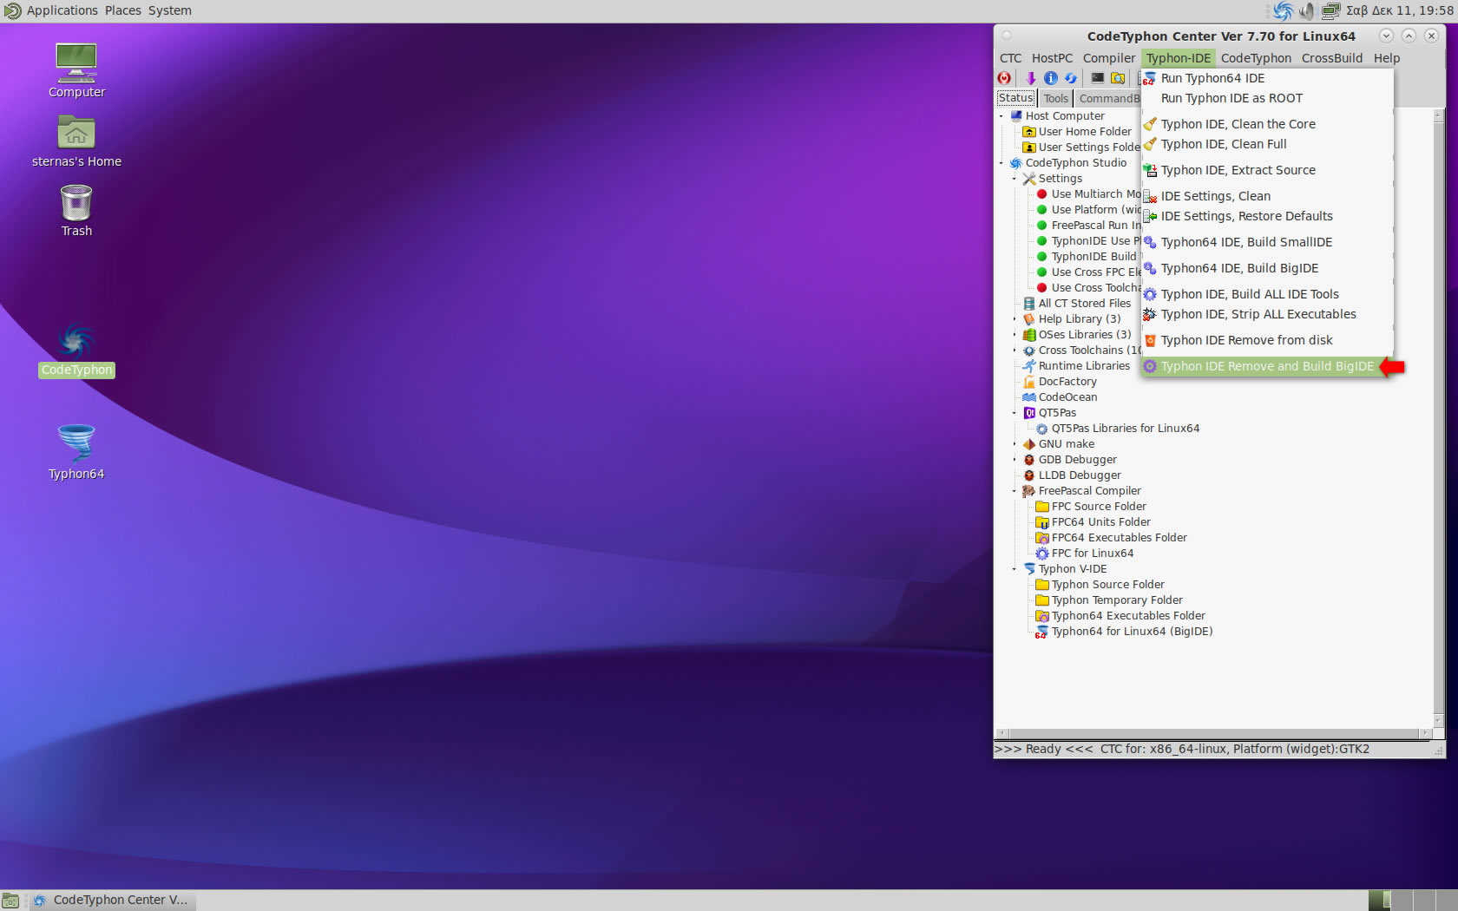Choose Typhon64 IDE, Build BigIDE
Viewport: 1458px width, 911px height.
pyautogui.click(x=1267, y=268)
